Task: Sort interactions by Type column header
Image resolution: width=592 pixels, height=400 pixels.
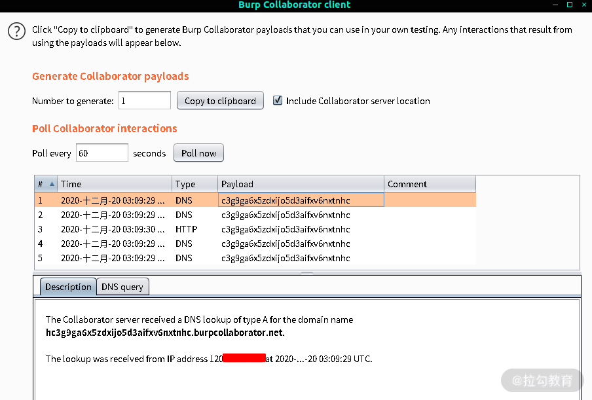Action: 194,184
